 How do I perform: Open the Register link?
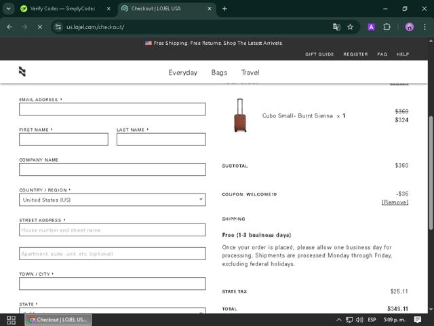tap(355, 54)
